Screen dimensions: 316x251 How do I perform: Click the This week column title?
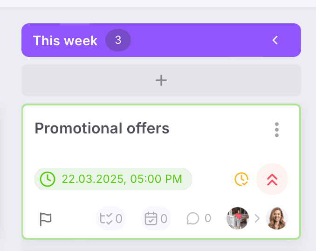pyautogui.click(x=65, y=41)
